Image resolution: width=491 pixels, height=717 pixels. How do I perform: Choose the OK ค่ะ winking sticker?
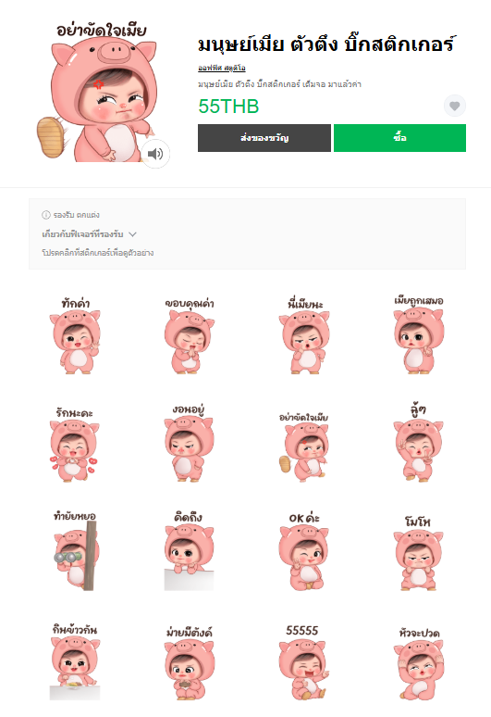click(304, 551)
